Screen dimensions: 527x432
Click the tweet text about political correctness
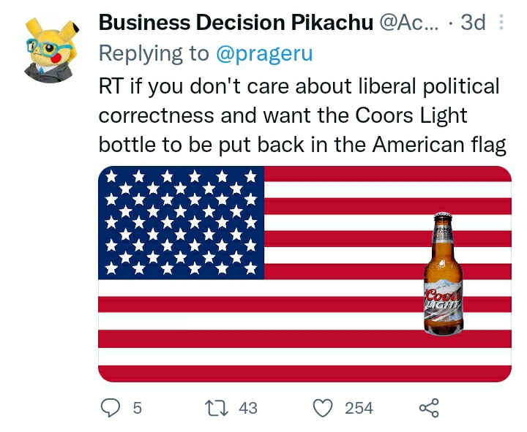[x=302, y=115]
